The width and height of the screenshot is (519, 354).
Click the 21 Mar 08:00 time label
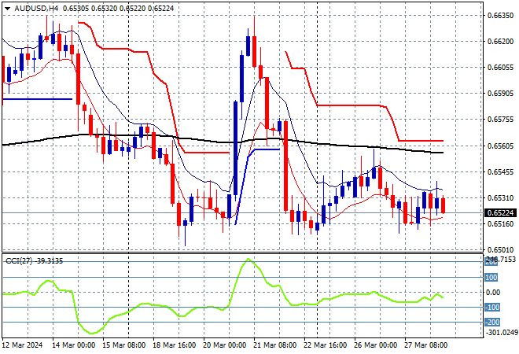(275, 345)
